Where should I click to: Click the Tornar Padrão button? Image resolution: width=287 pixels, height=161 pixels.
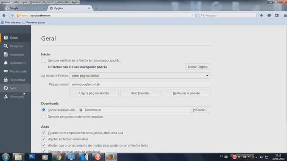(x=197, y=67)
